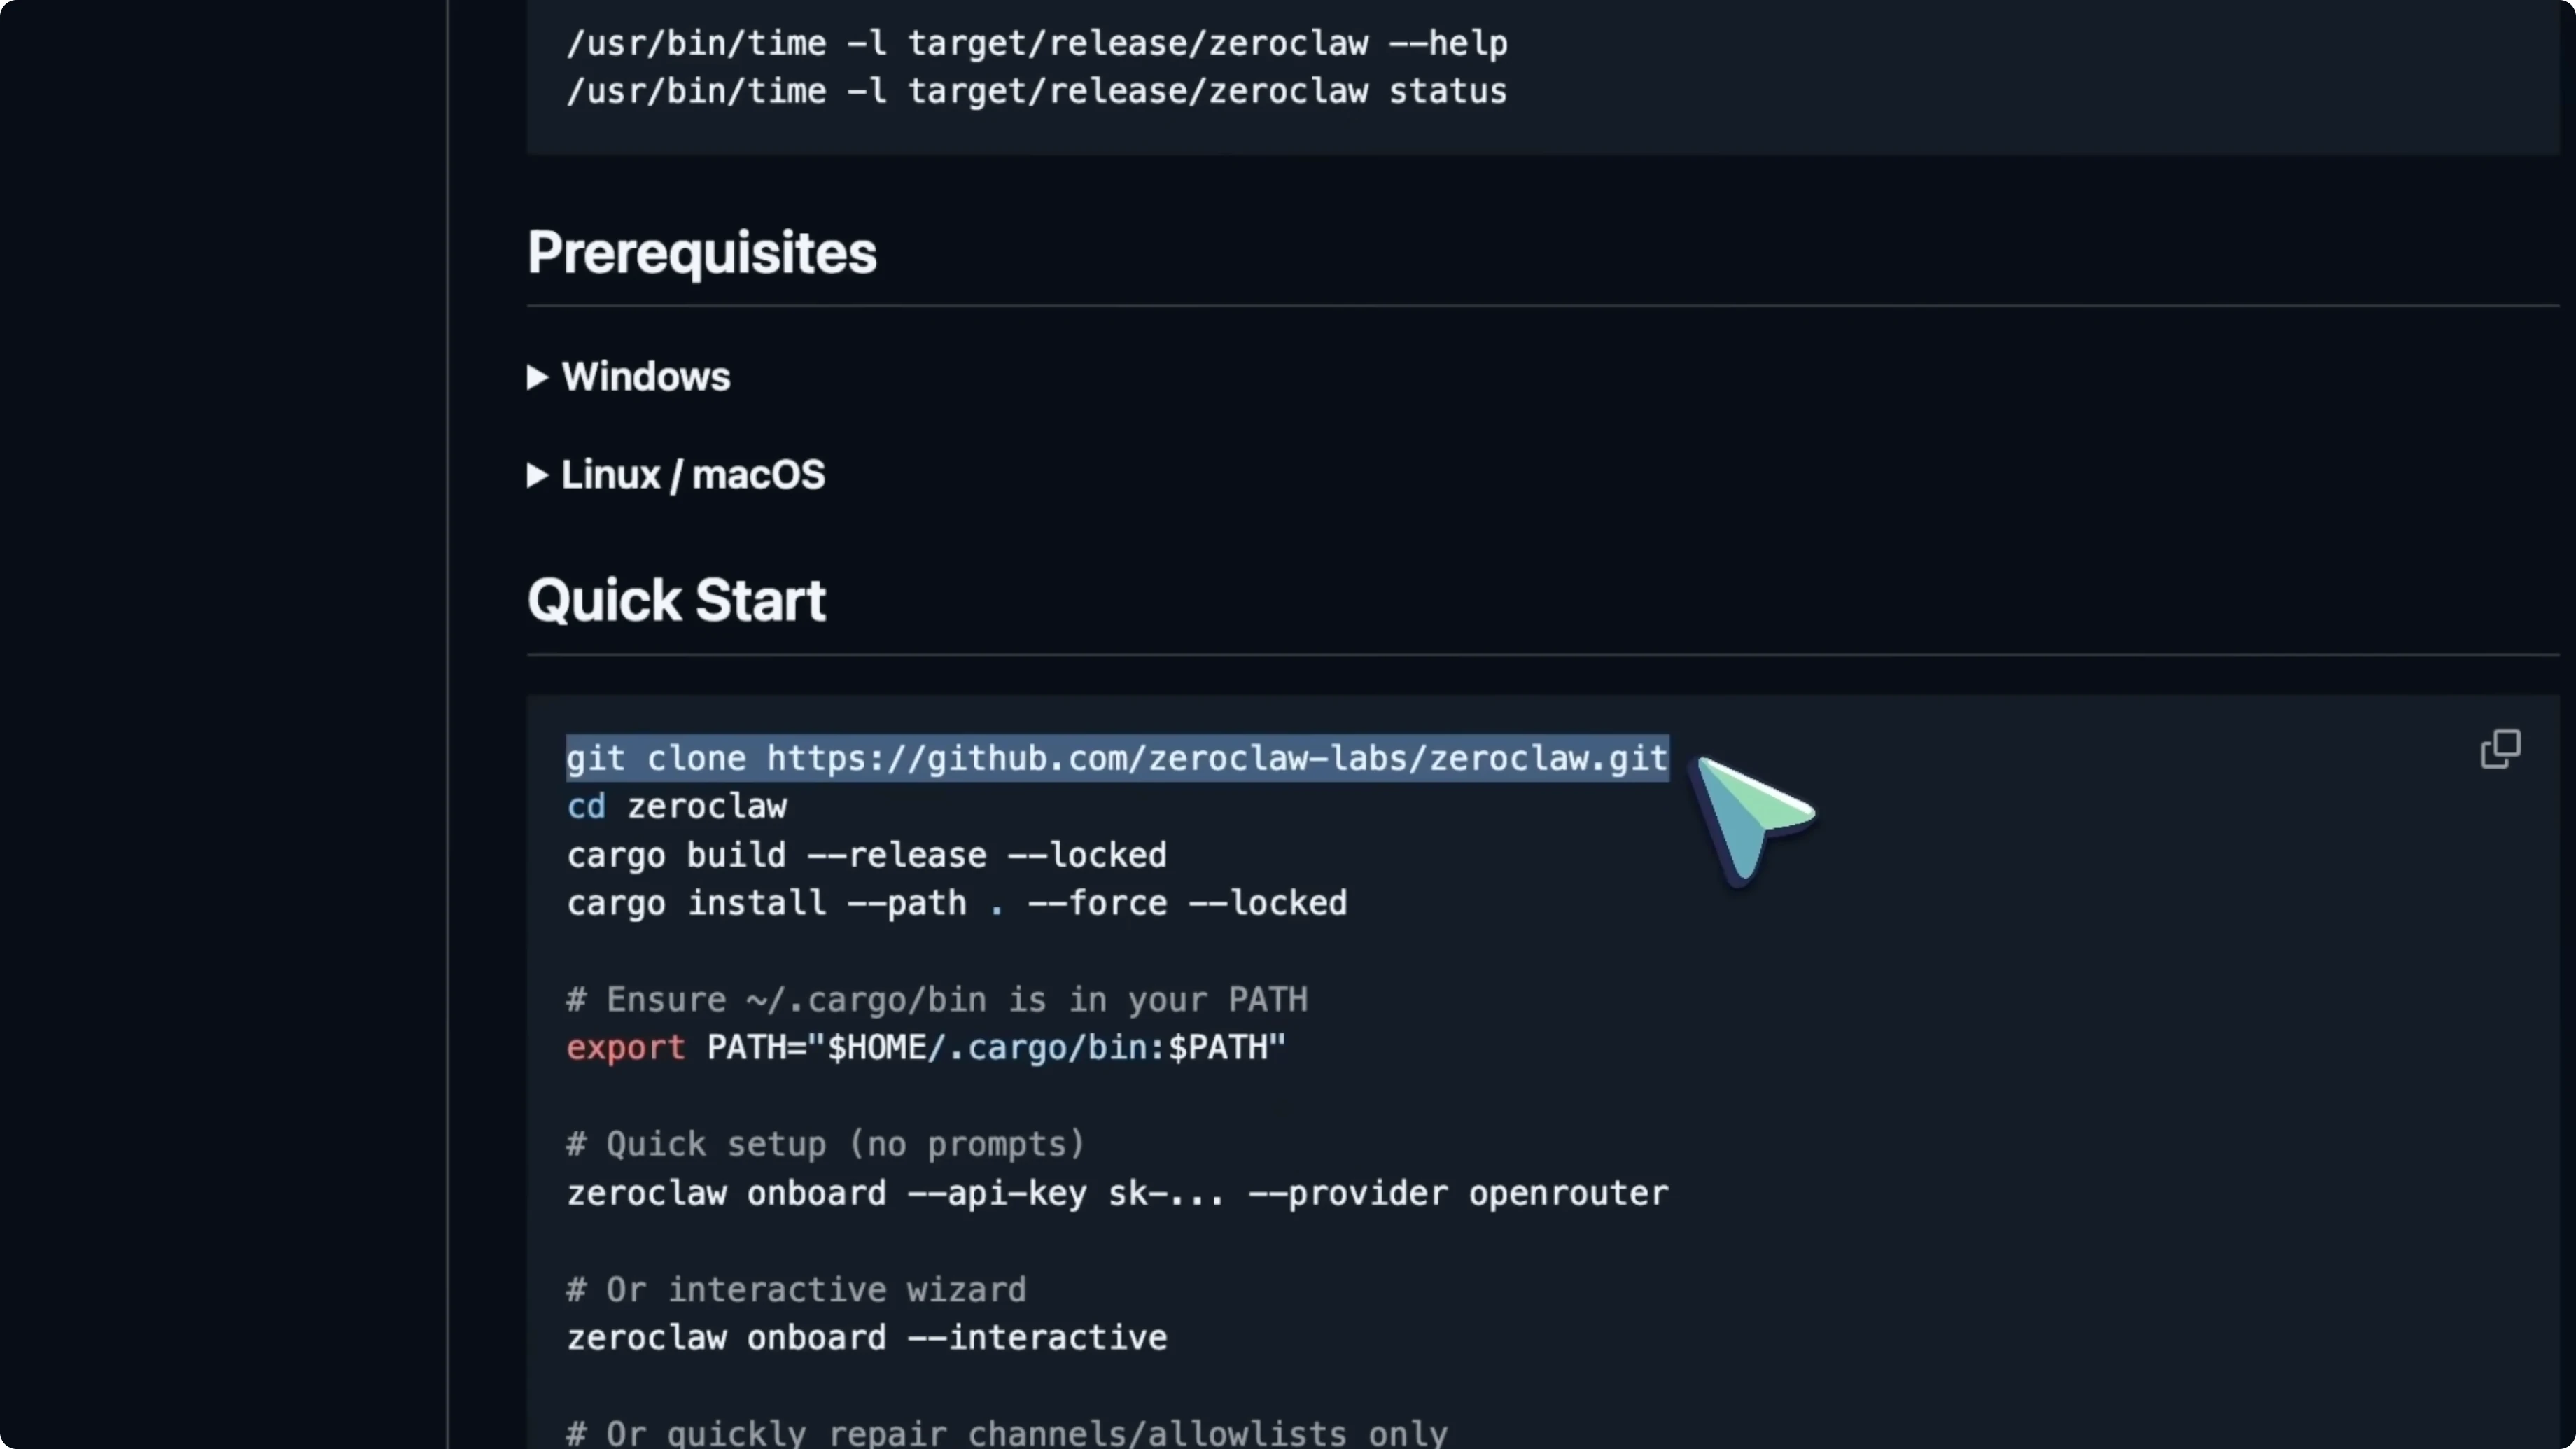The image size is (2576, 1449).
Task: Click the Quick Start heading
Action: [676, 600]
